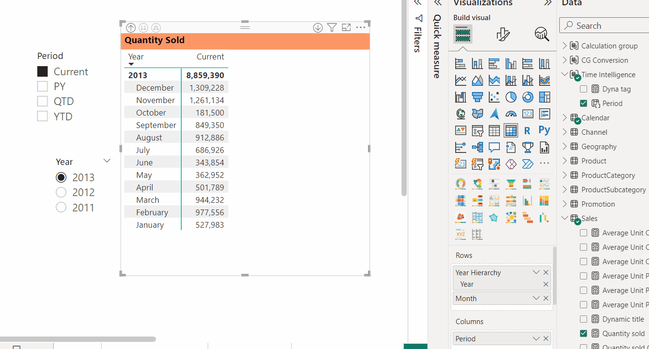This screenshot has width=649, height=349.
Task: Click the ellipsis to get more visuals
Action: (544, 163)
